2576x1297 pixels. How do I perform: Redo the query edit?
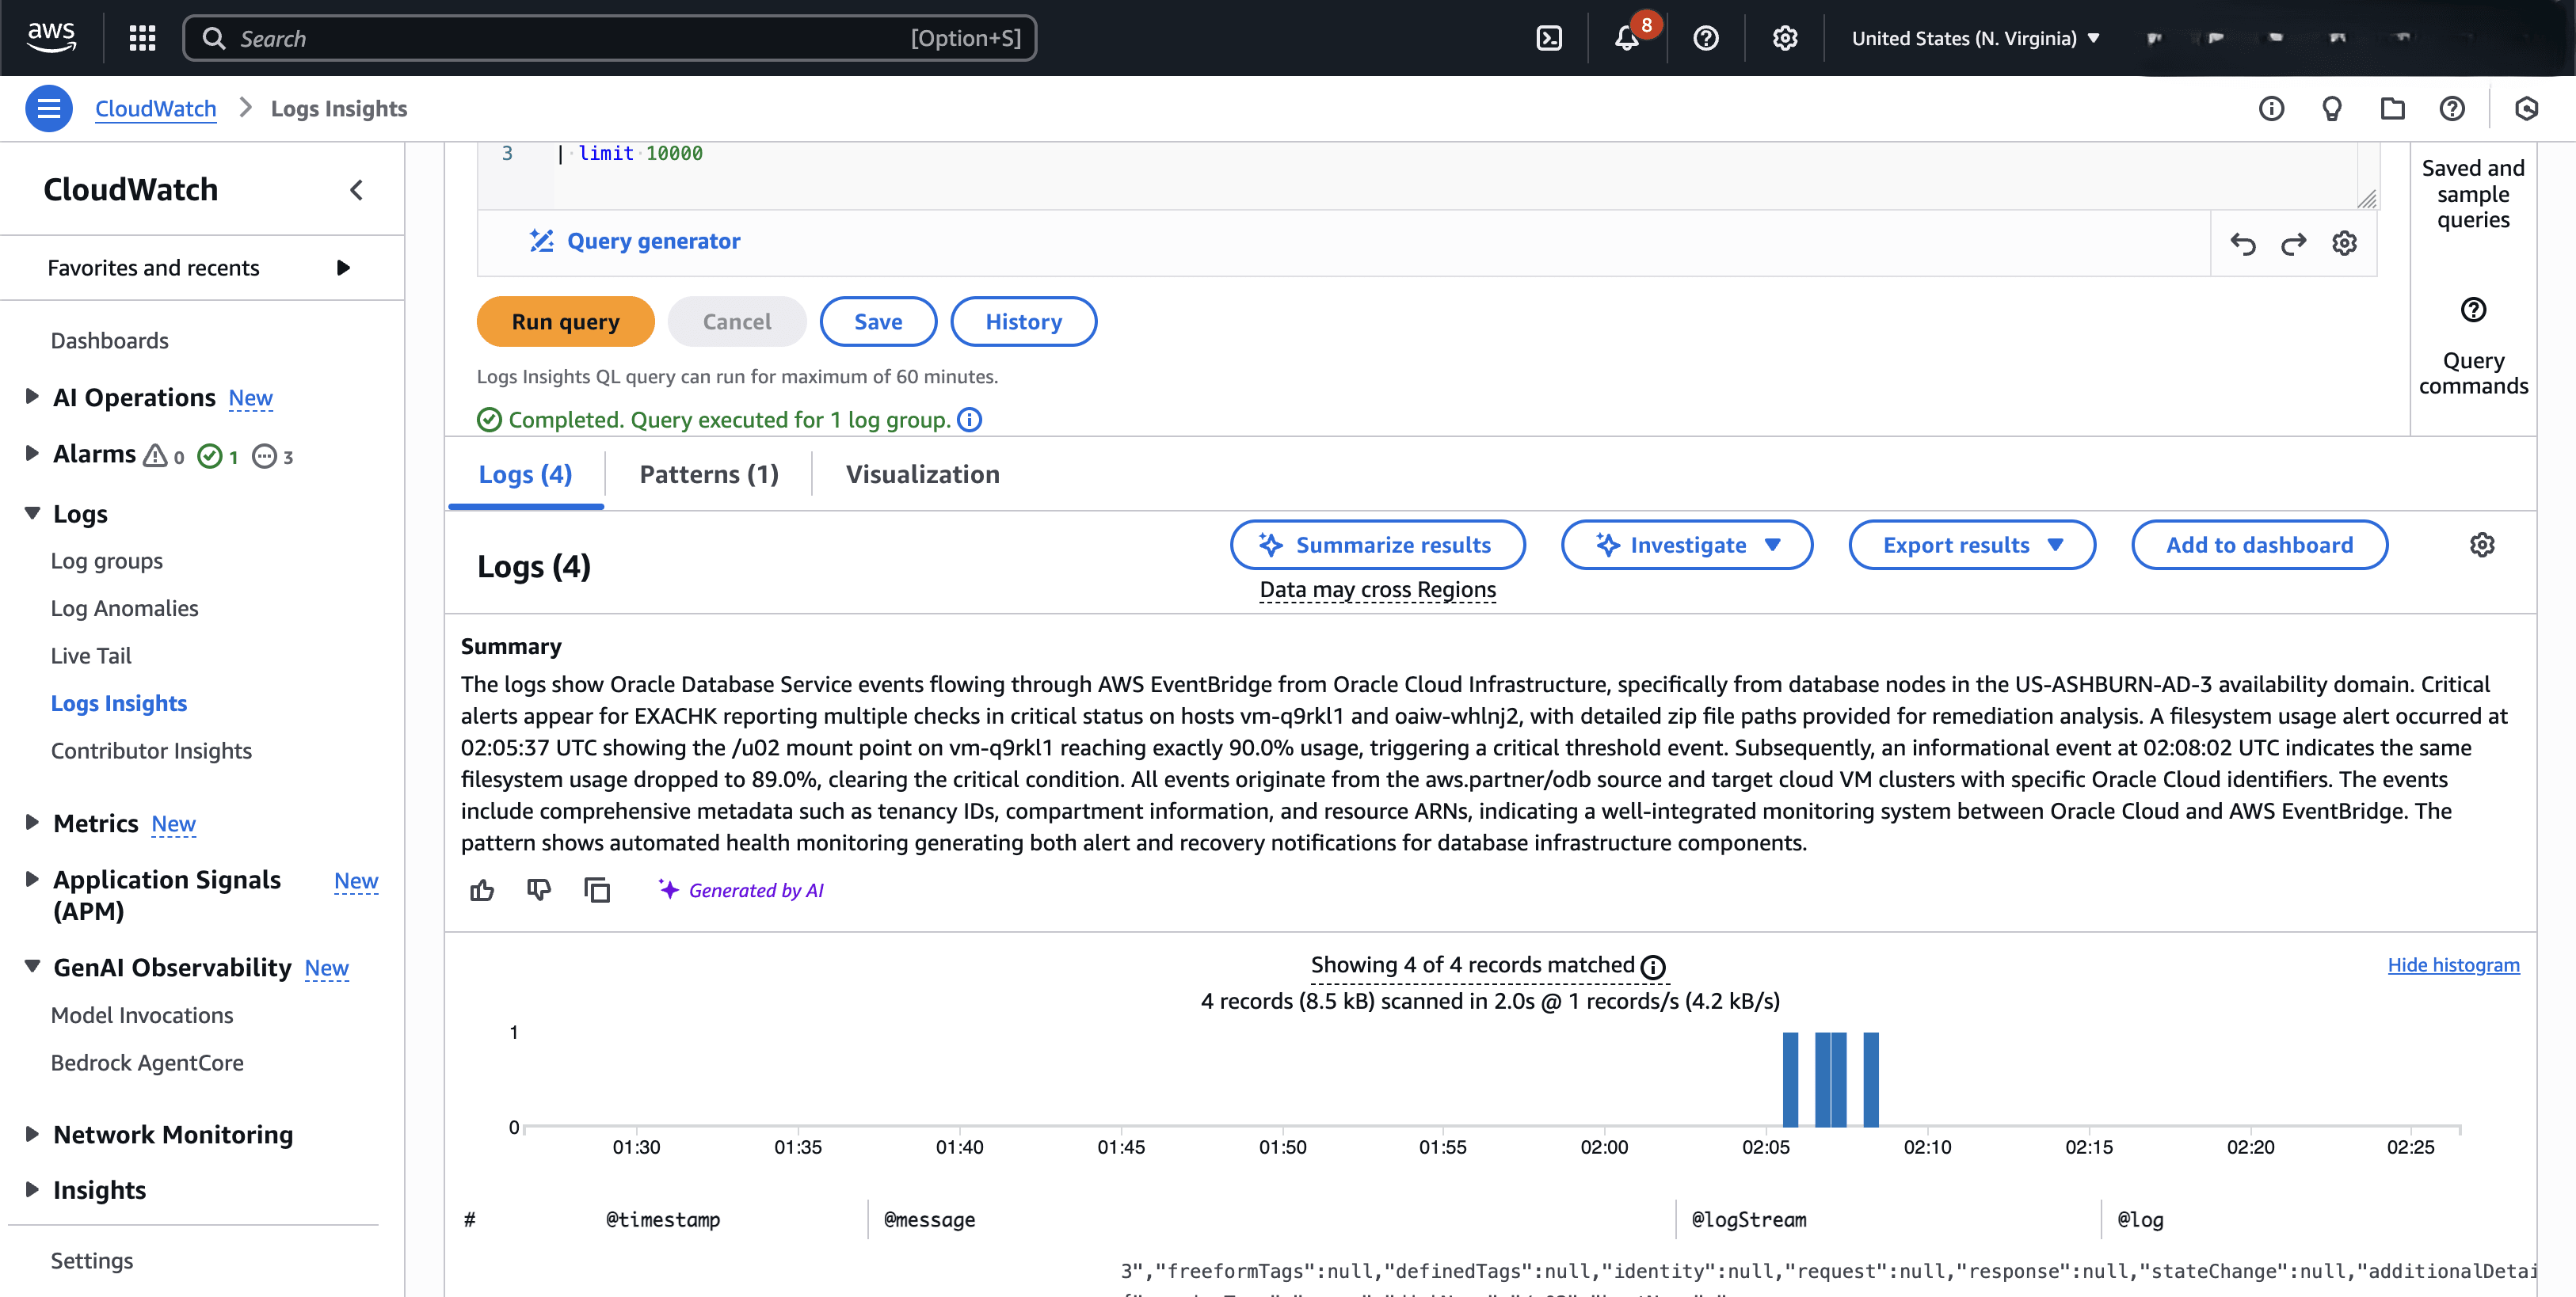tap(2293, 243)
